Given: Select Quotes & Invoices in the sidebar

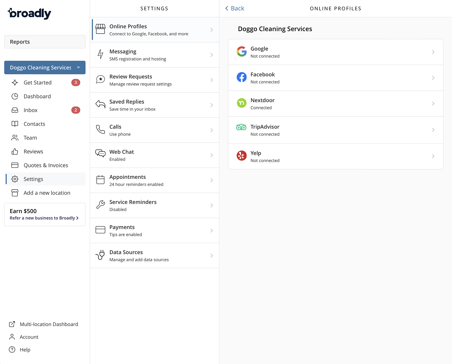Looking at the screenshot, I should pos(45,165).
